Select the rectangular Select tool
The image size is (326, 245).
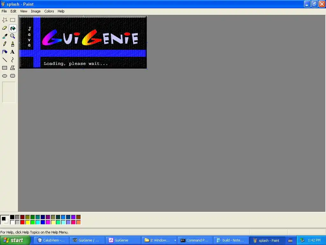click(13, 20)
